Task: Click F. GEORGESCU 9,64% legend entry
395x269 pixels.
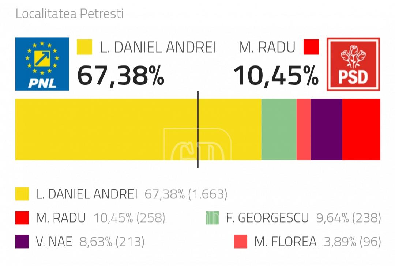Action: tap(293, 218)
